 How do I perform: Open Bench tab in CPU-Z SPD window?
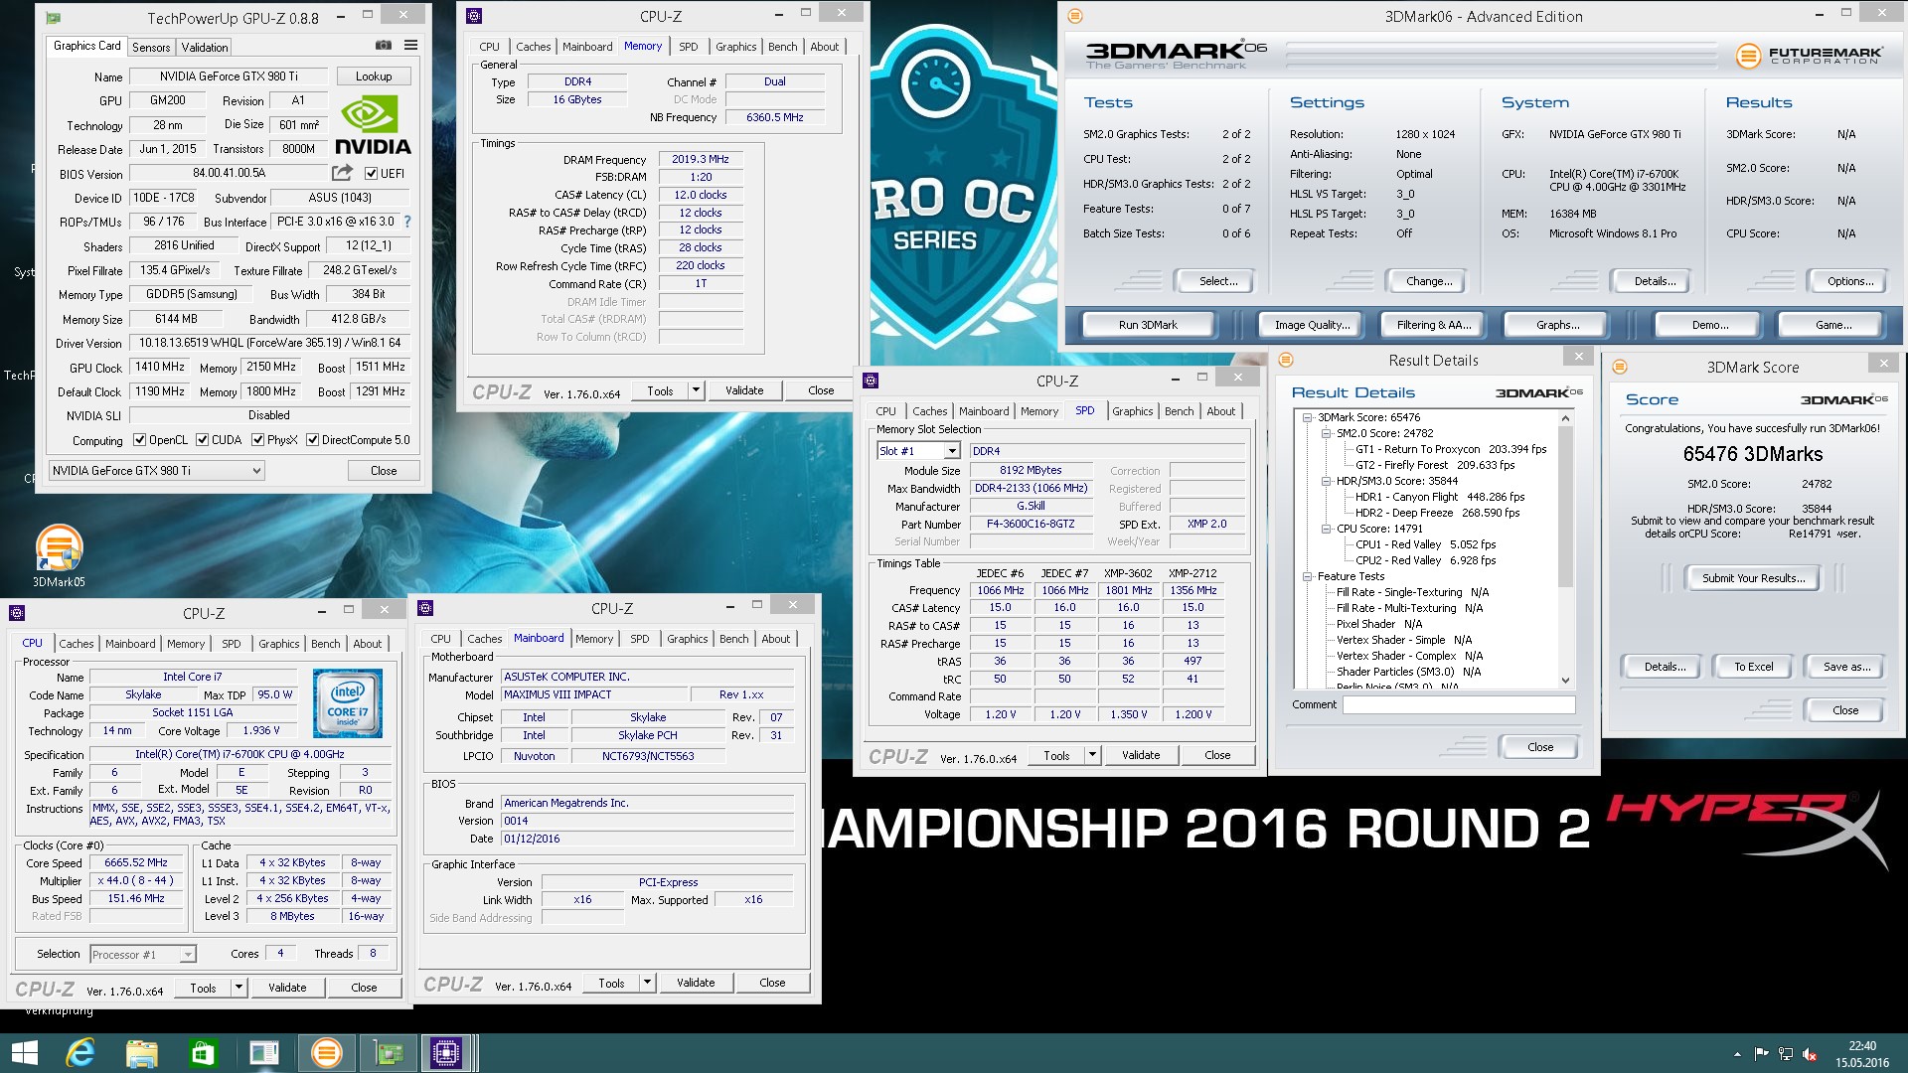click(x=1180, y=411)
